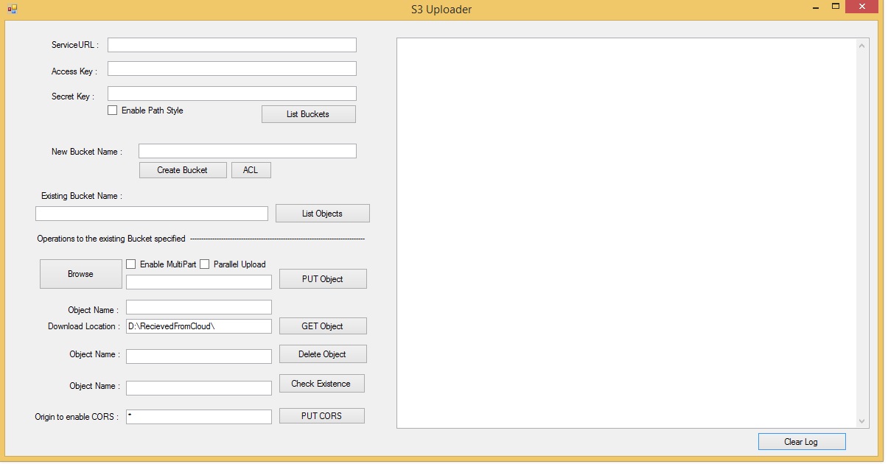The width and height of the screenshot is (888, 464).
Task: Open the Browse file button
Action: pyautogui.click(x=80, y=274)
